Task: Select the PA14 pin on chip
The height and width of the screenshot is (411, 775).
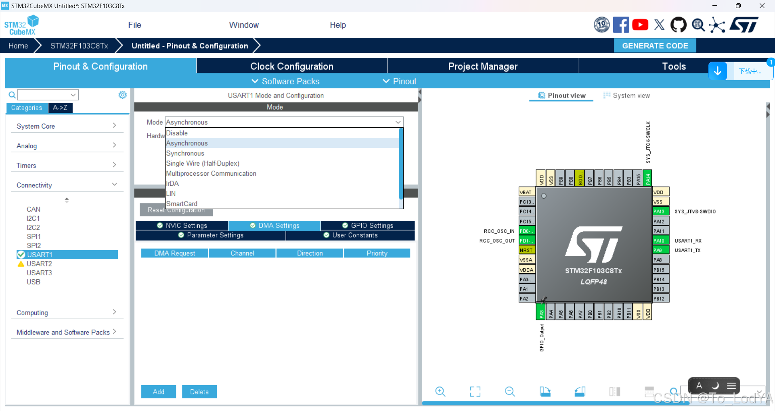Action: 647,178
